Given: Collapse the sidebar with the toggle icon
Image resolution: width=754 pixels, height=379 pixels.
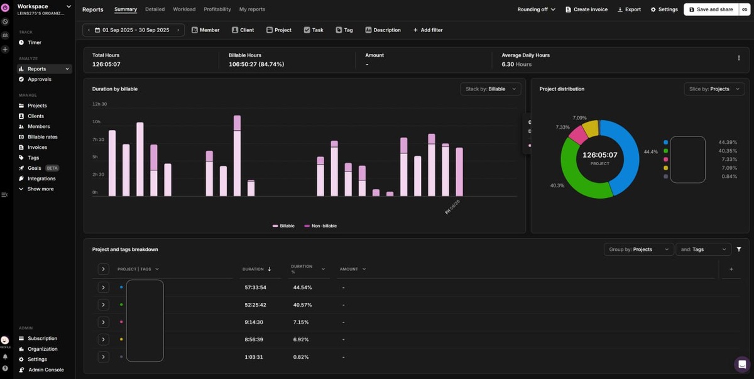Looking at the screenshot, I should [x=5, y=195].
